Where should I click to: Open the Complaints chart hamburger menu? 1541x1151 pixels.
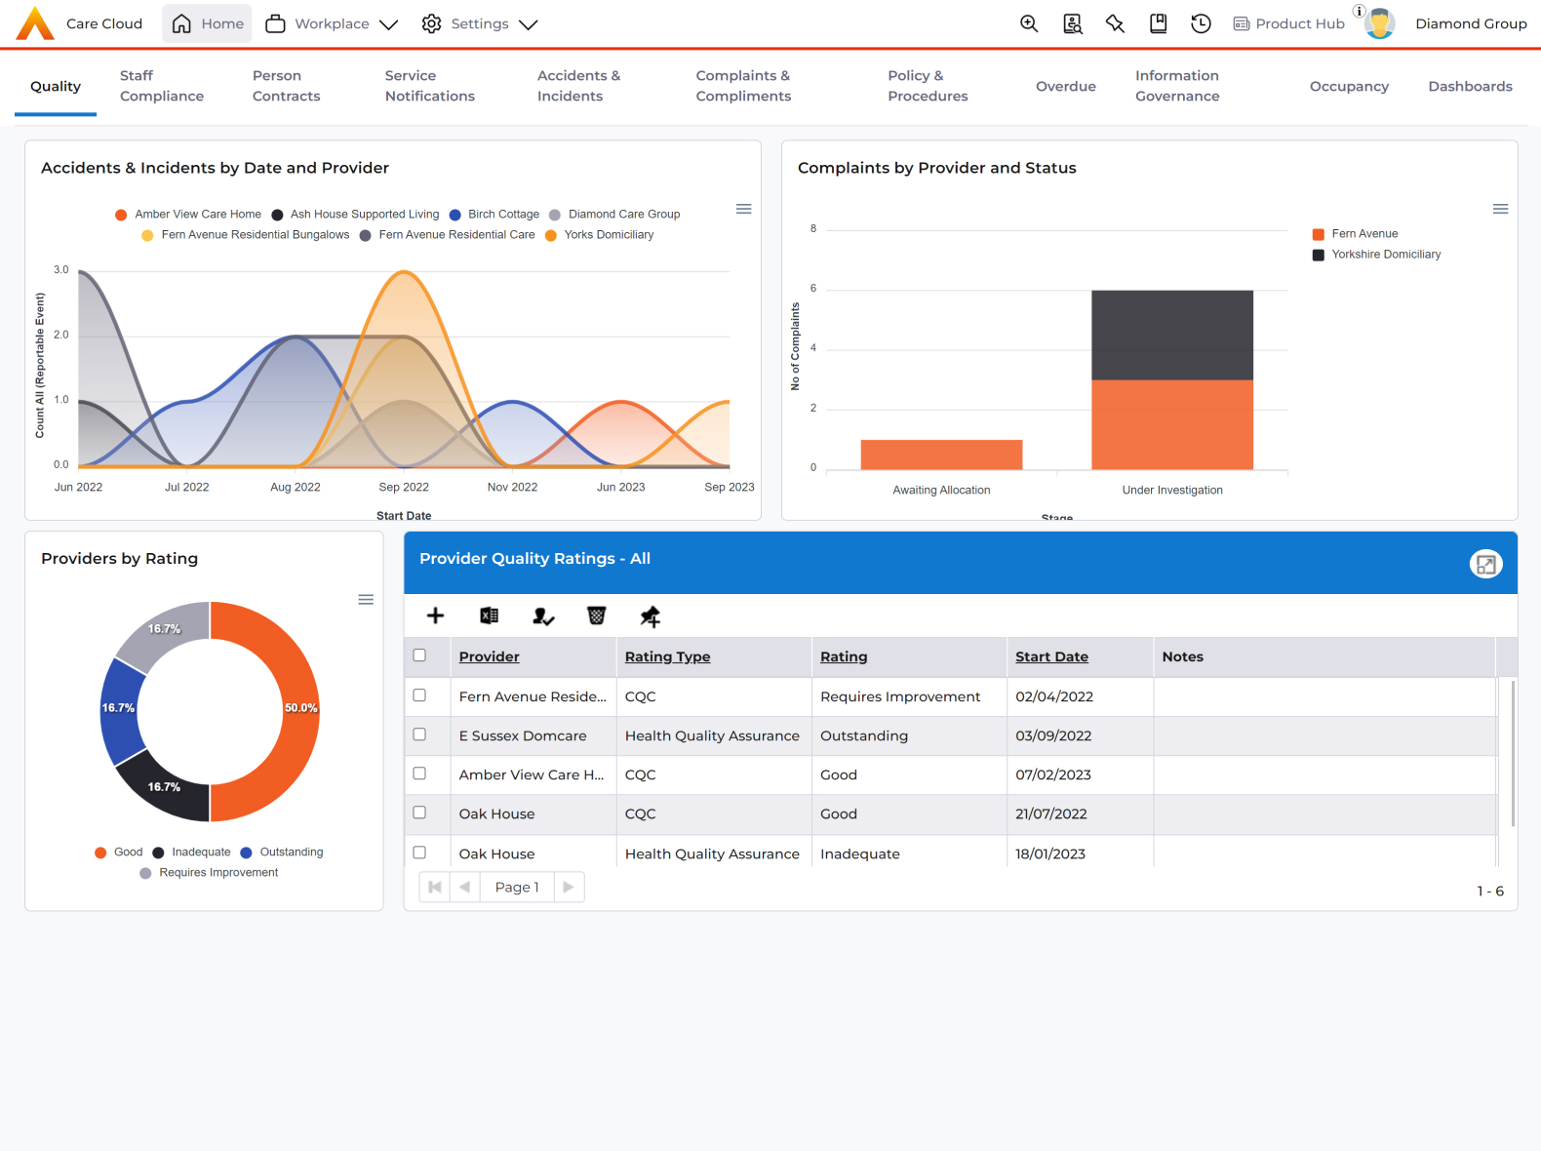click(1500, 209)
